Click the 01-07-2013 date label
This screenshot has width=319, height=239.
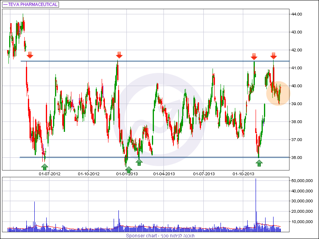204,174
